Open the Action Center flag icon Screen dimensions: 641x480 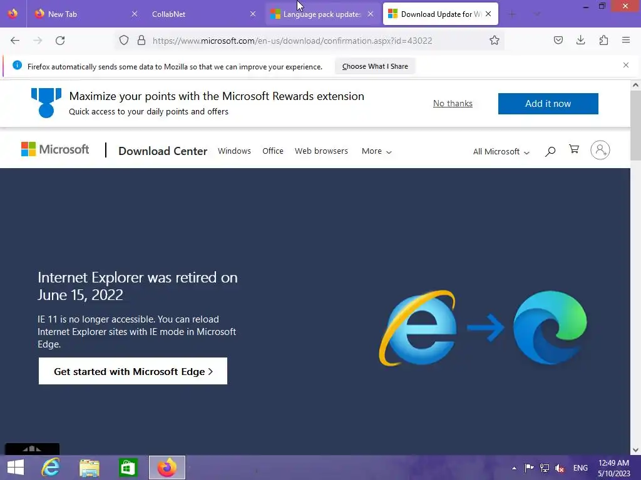(x=529, y=467)
